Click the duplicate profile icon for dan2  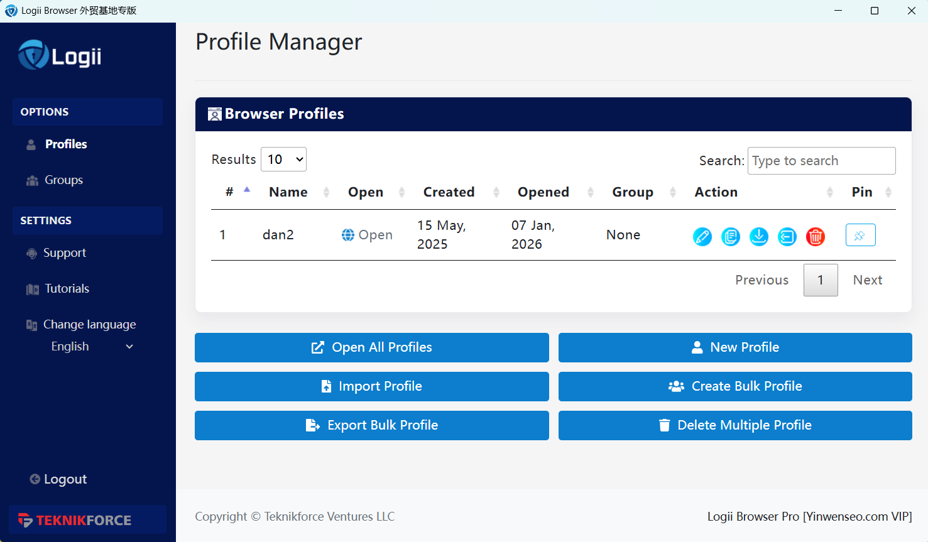point(730,237)
